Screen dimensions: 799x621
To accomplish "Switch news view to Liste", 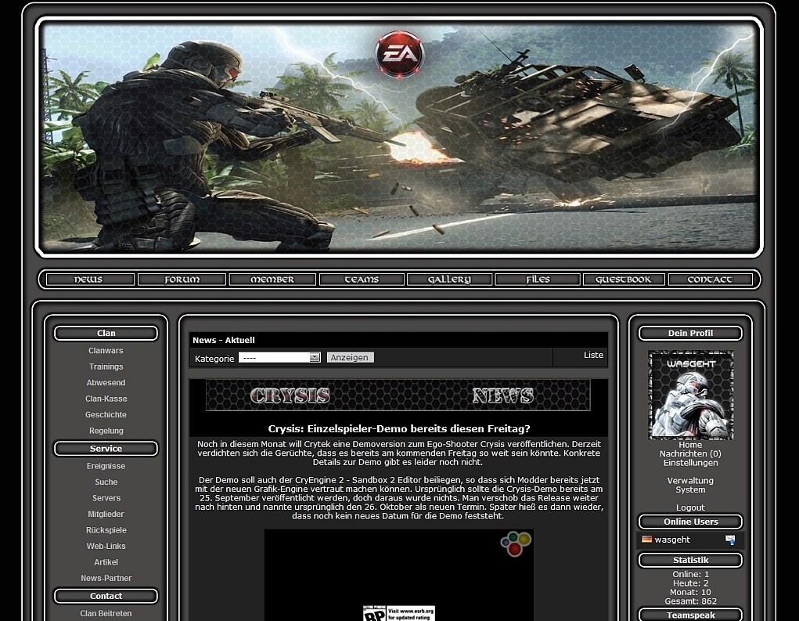I will pos(593,355).
